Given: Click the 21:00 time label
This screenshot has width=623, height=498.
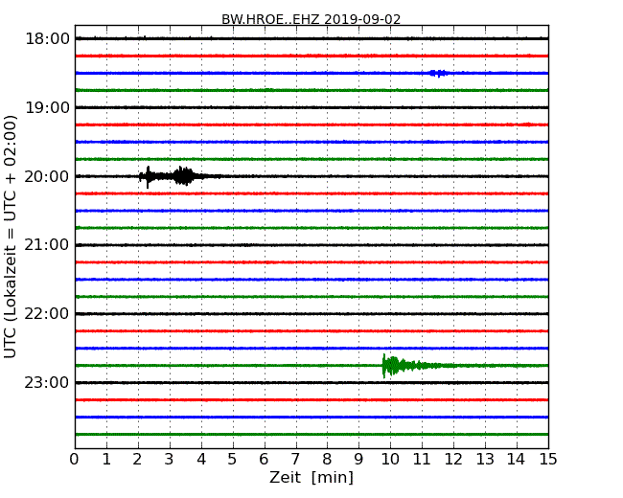Looking at the screenshot, I should [x=47, y=245].
